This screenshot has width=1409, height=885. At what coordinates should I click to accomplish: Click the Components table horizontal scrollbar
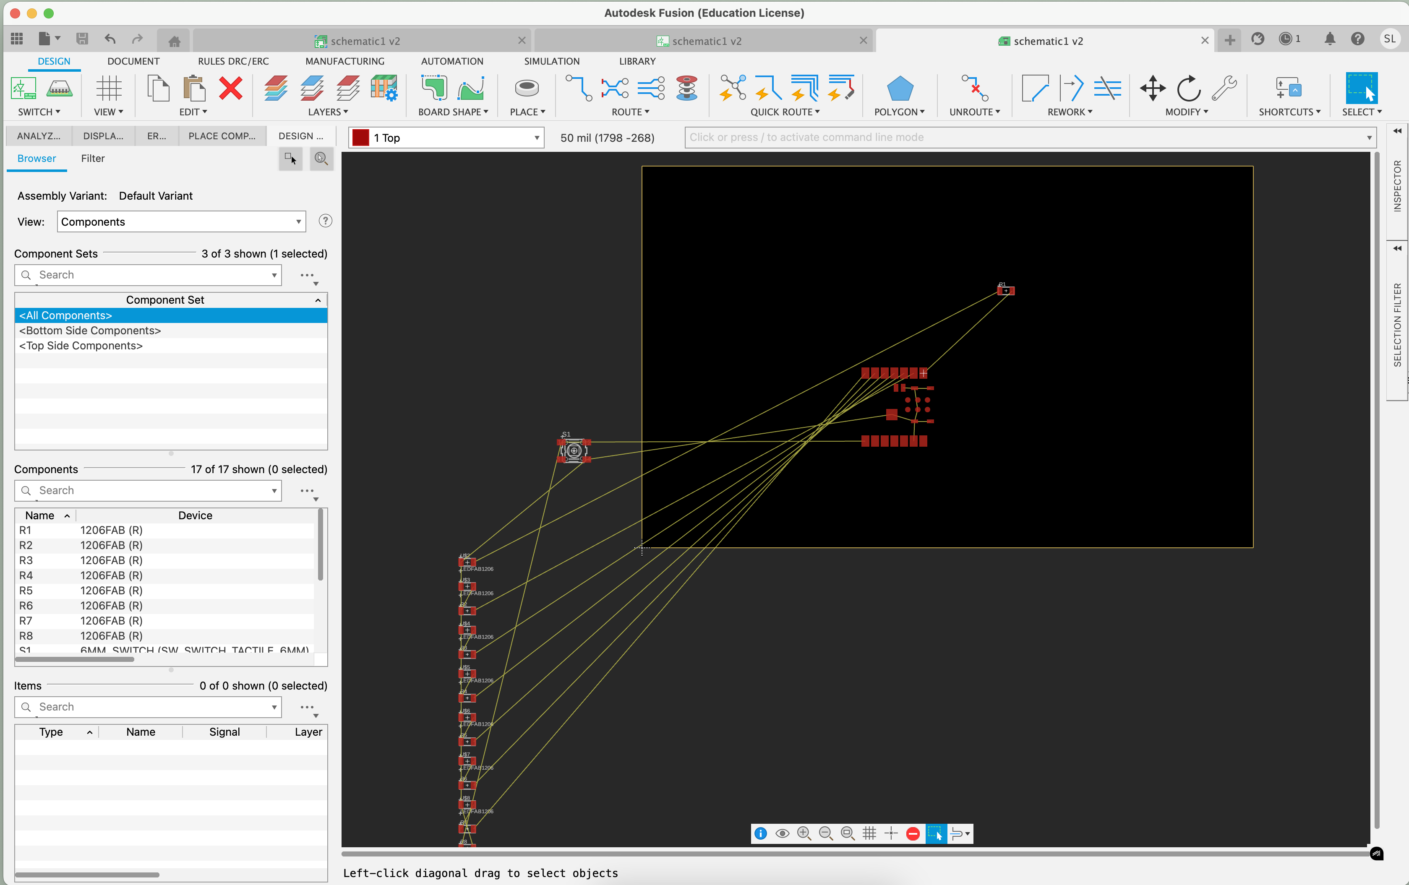pos(74,659)
